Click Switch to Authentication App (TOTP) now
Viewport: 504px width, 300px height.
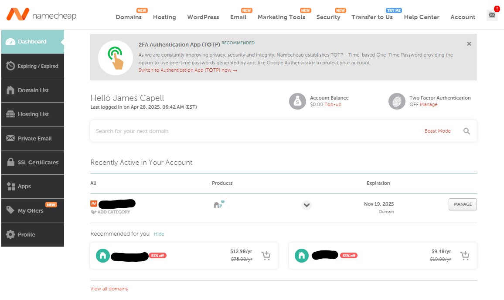[x=188, y=70]
